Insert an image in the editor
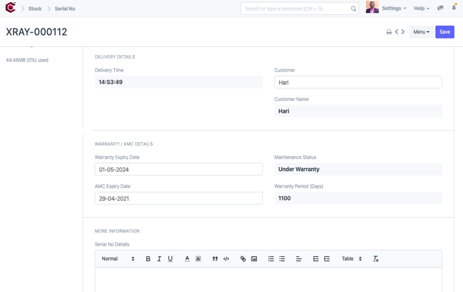463x292 pixels. (x=254, y=259)
